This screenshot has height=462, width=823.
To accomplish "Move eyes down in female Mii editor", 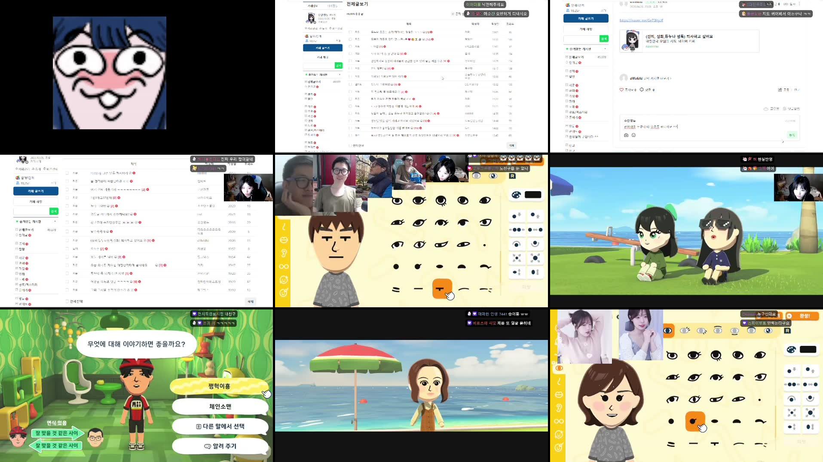I will (x=792, y=370).
